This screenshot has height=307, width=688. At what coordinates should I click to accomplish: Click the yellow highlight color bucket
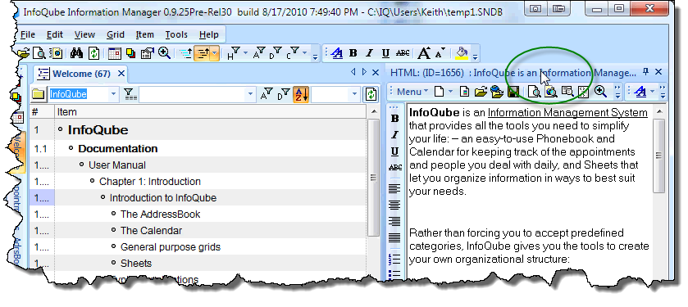(x=462, y=53)
